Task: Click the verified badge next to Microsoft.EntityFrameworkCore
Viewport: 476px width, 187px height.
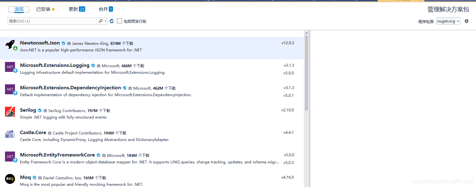Action: click(x=98, y=155)
